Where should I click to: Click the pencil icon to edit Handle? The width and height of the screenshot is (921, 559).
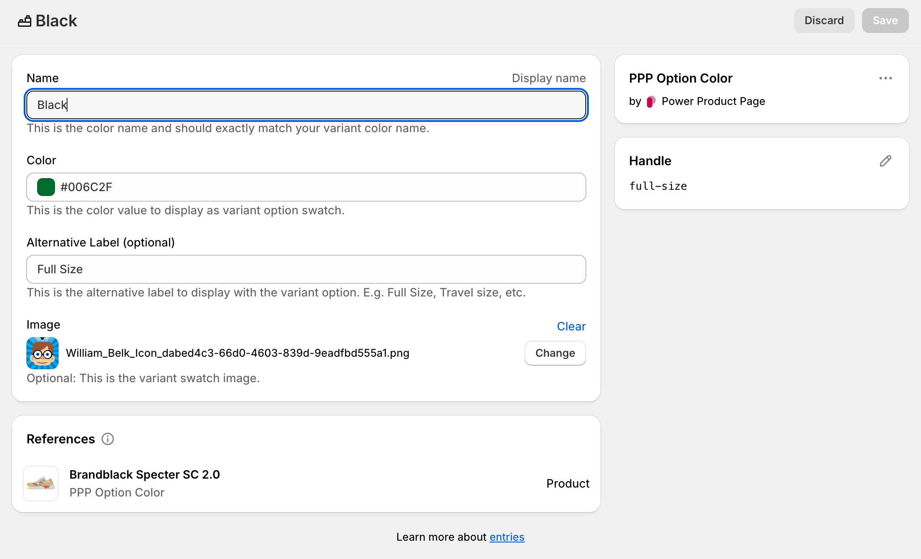[885, 161]
